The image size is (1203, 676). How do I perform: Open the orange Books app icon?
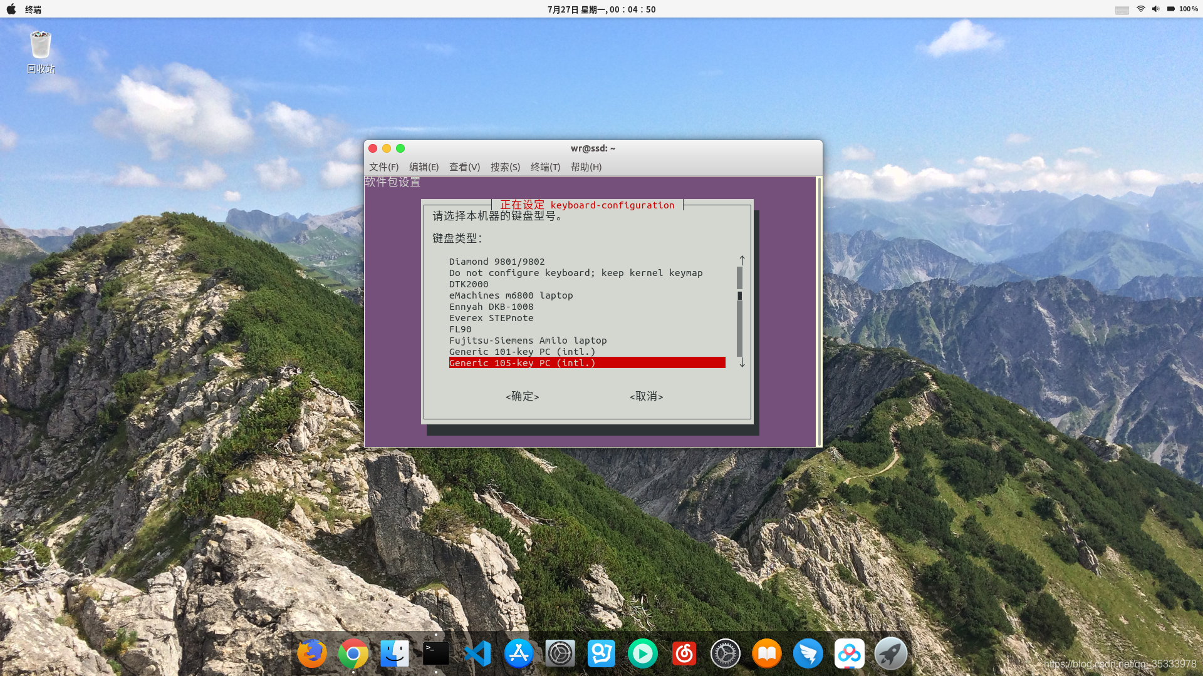pos(766,653)
